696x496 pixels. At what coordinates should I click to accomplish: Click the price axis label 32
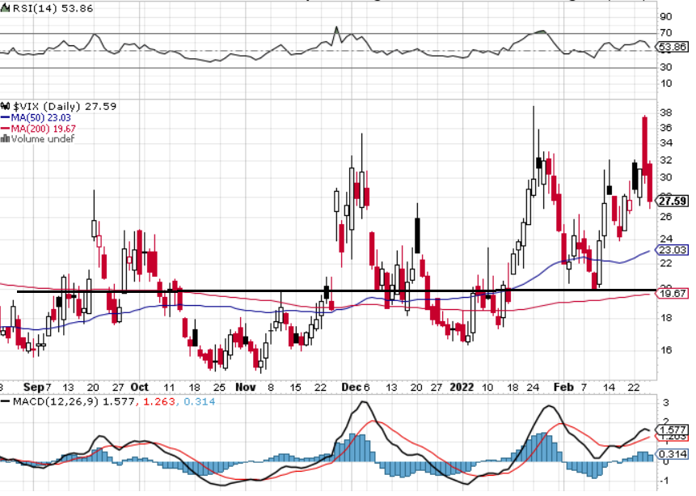tap(666, 160)
